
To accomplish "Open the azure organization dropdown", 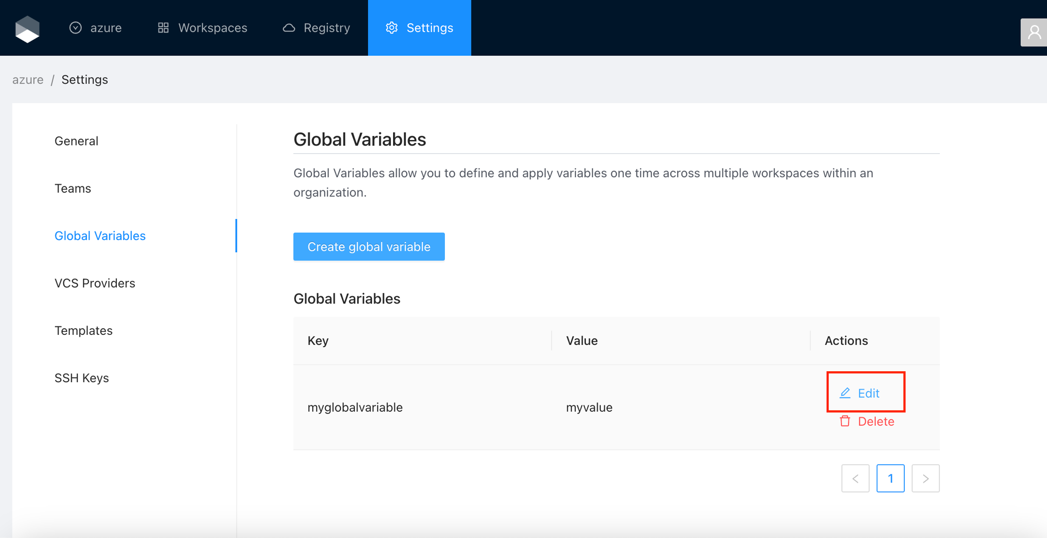I will point(95,28).
